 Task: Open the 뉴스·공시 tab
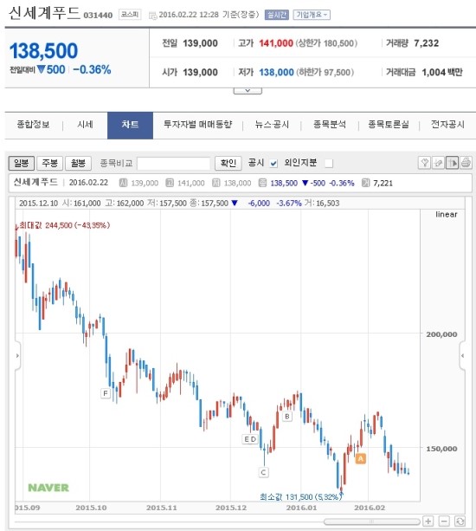tap(272, 125)
